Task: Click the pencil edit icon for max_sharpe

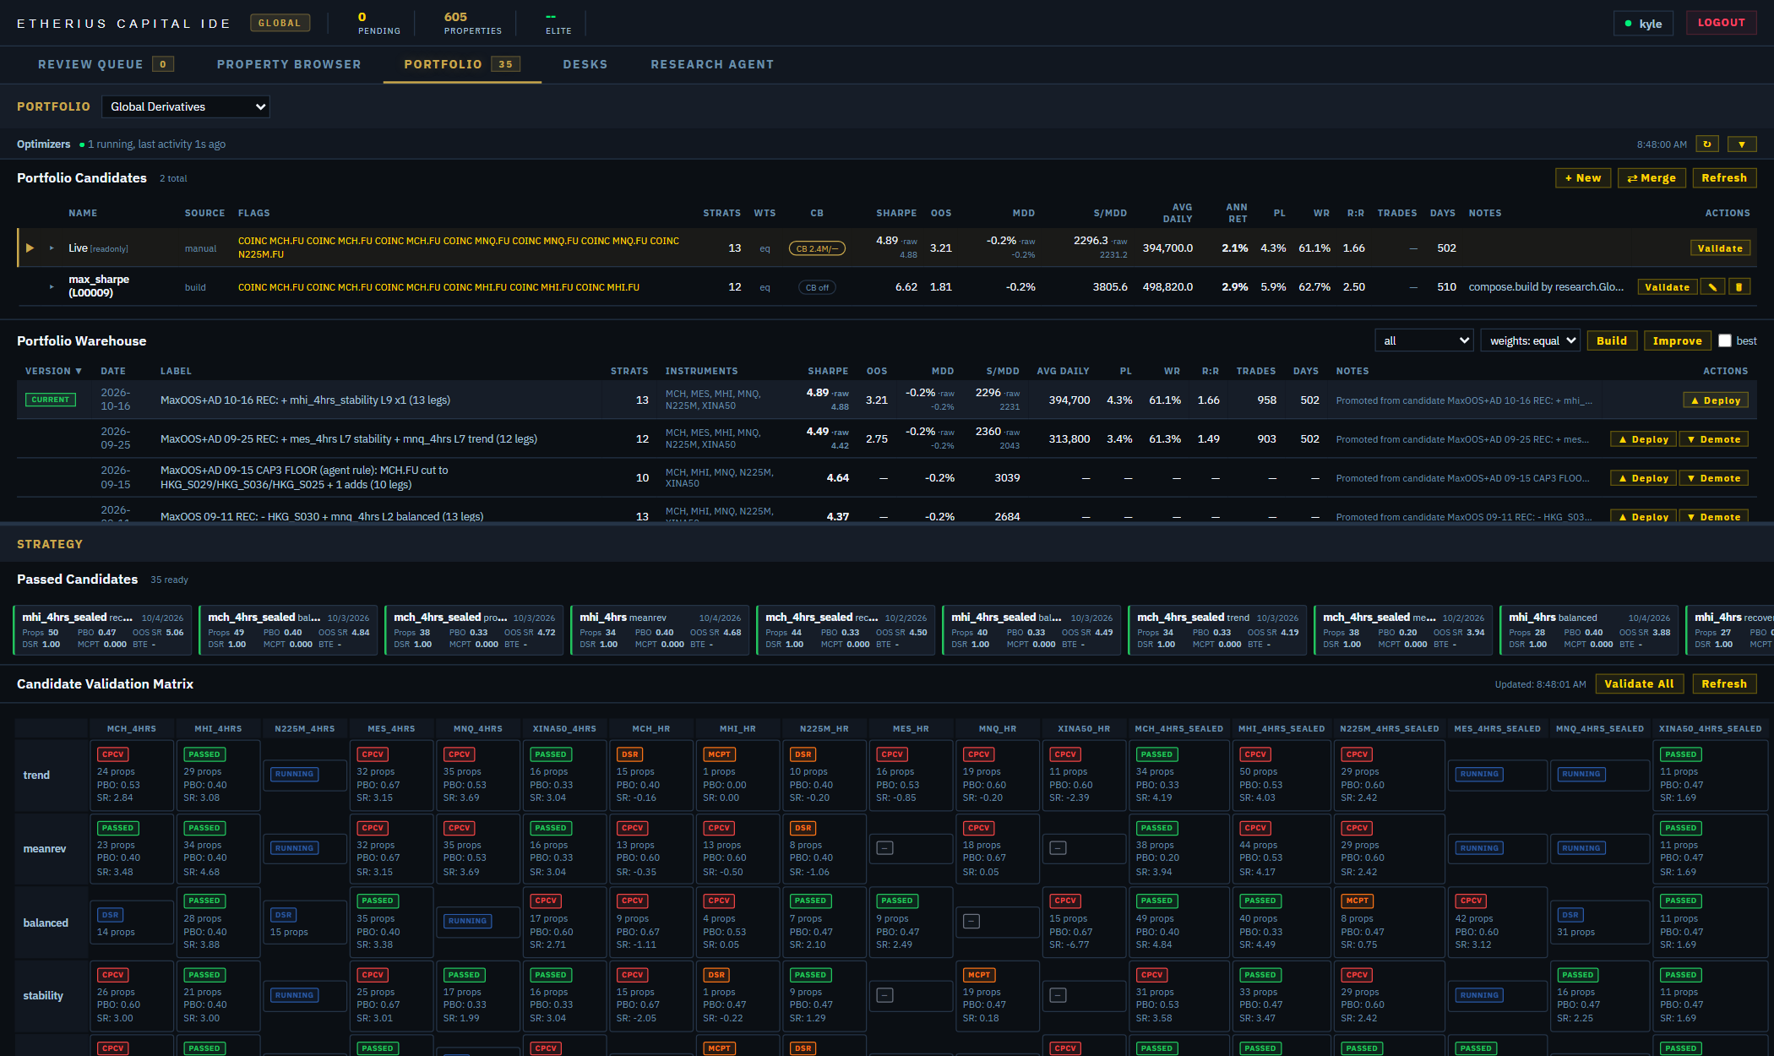Action: (x=1712, y=287)
